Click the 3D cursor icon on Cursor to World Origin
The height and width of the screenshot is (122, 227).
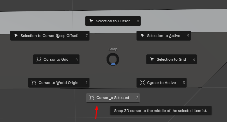[x=34, y=83]
